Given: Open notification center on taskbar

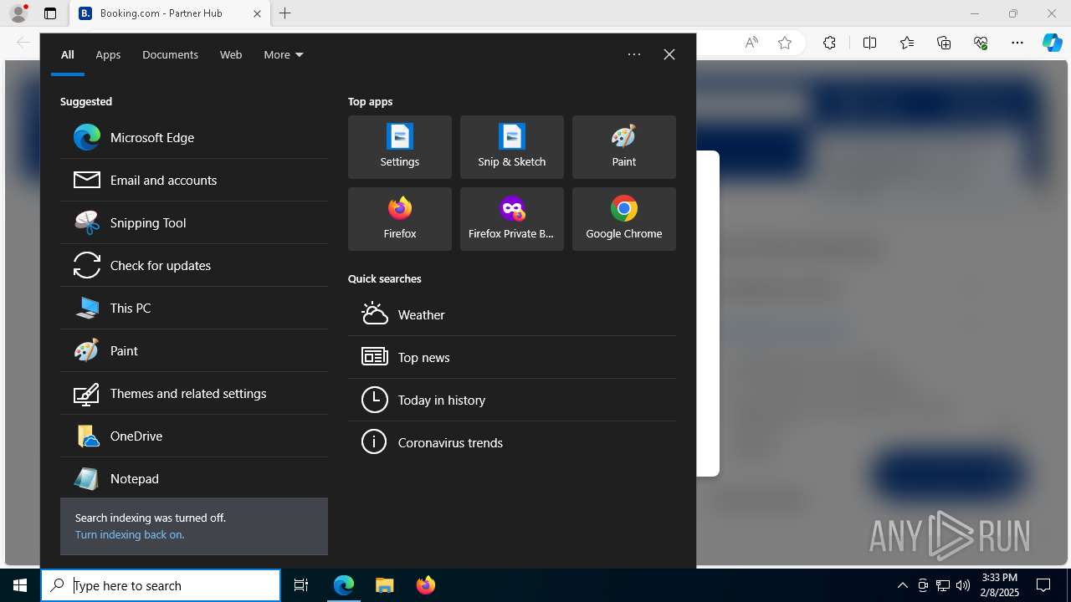Looking at the screenshot, I should pos(1043,585).
